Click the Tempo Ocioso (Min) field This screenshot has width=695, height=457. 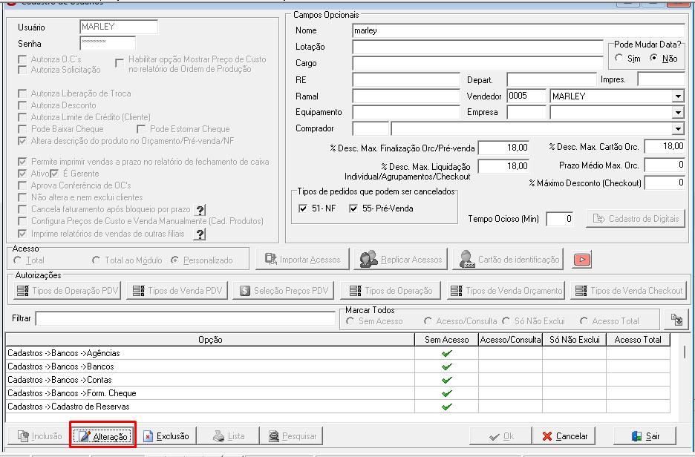click(560, 219)
